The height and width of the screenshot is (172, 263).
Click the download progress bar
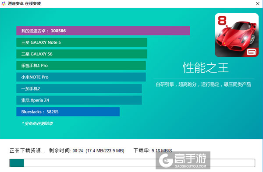point(132,163)
